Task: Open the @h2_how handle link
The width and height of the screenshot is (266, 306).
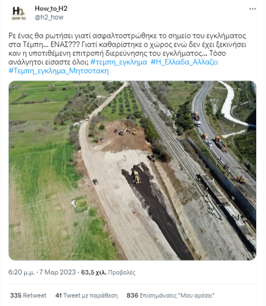Action: [x=49, y=18]
